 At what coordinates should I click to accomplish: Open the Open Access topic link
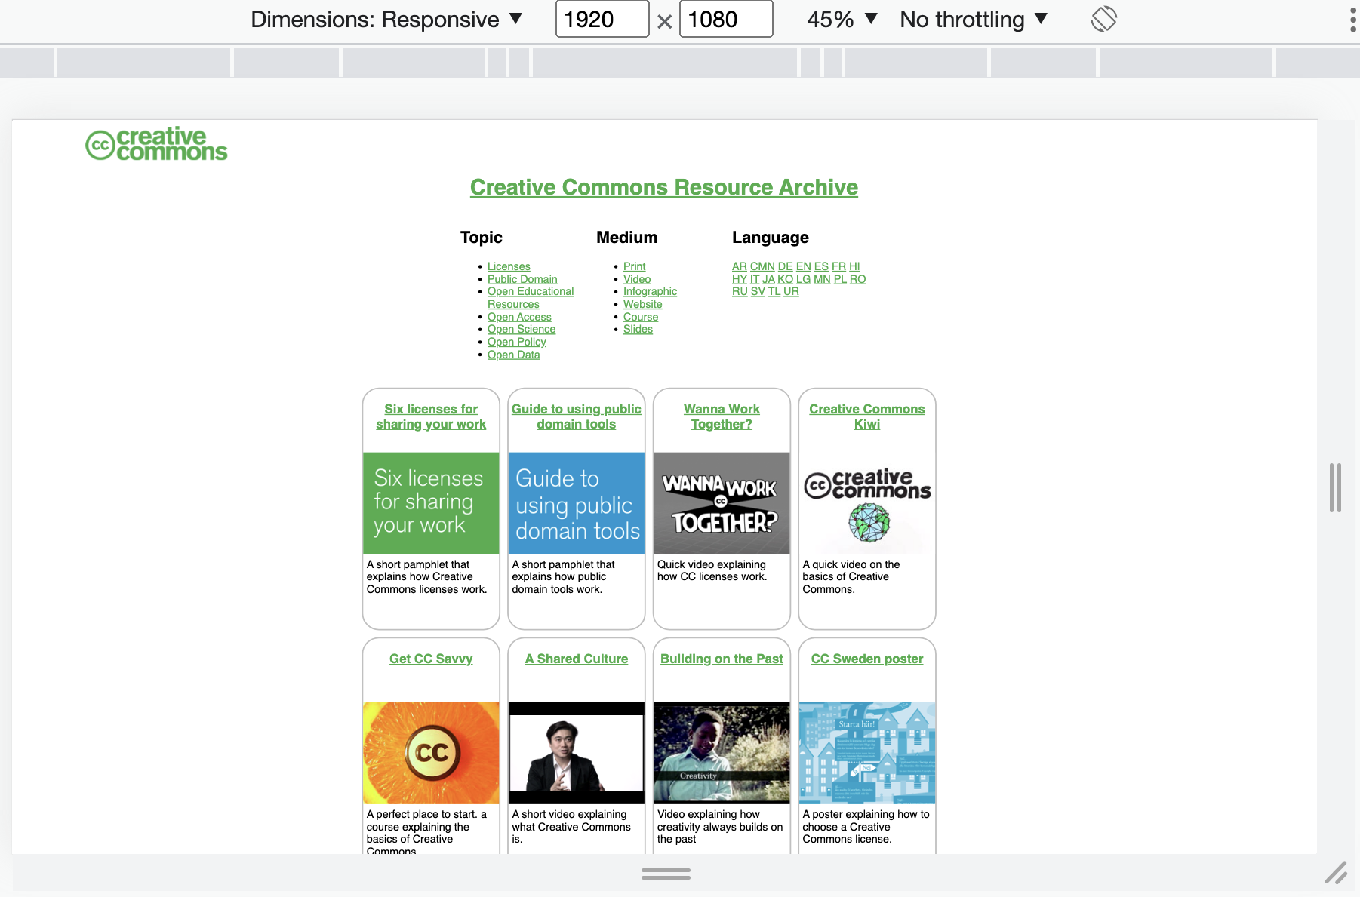[519, 317]
